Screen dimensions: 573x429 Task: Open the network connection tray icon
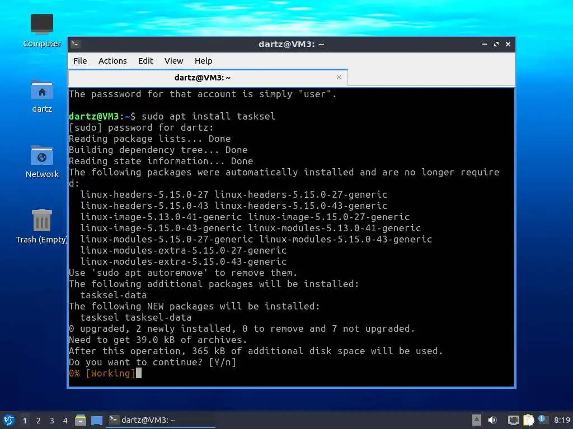coord(513,420)
